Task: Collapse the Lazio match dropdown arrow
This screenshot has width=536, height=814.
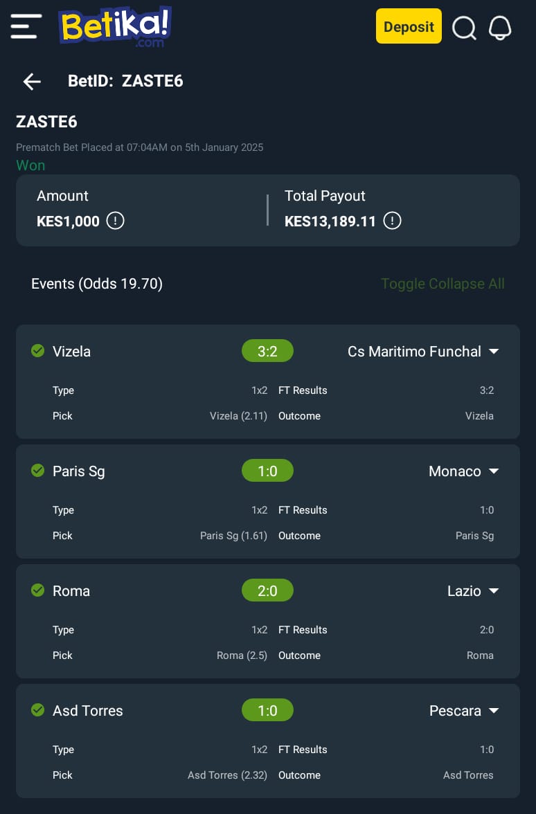Action: point(494,591)
